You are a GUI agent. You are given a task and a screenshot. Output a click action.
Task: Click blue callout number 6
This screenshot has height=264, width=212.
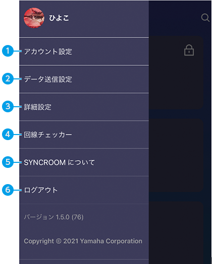pos(8,190)
